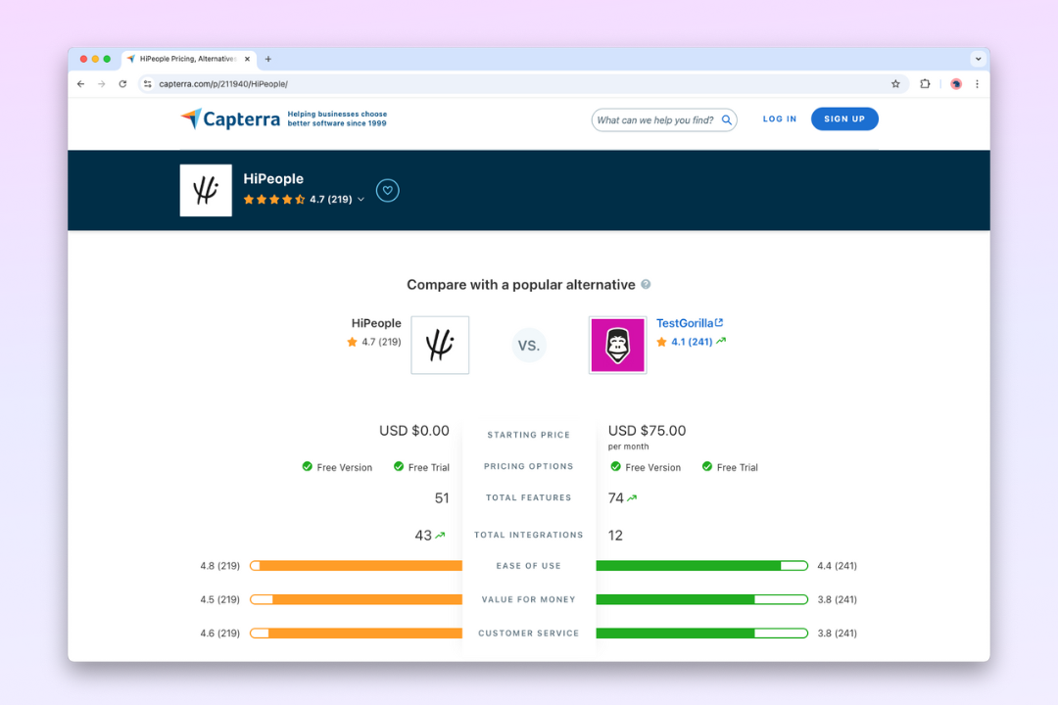The width and height of the screenshot is (1058, 705).
Task: Click HiPeople orange Value for Money bar
Action: tap(356, 600)
